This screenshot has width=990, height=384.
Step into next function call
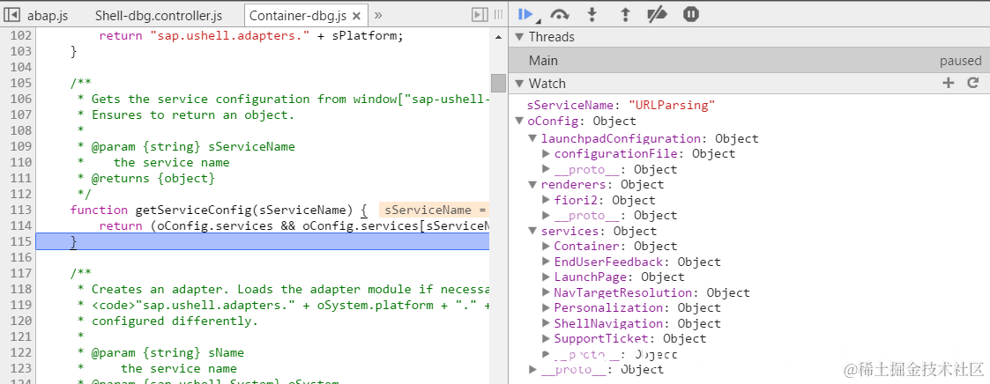pos(592,14)
